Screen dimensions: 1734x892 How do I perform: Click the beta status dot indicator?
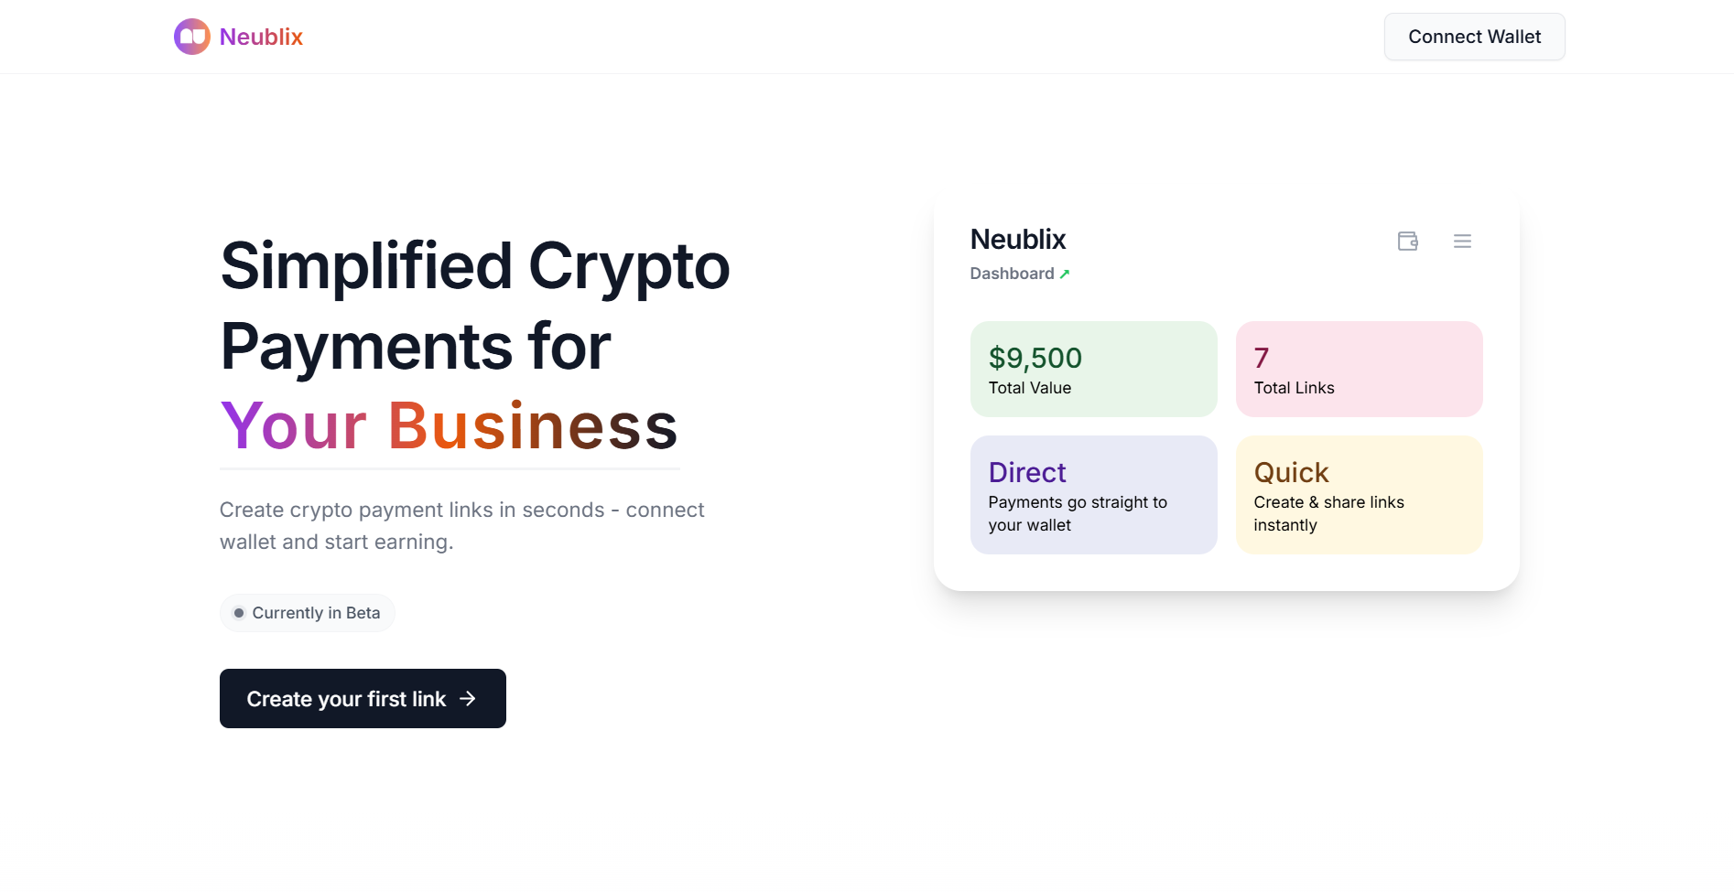pos(239,613)
